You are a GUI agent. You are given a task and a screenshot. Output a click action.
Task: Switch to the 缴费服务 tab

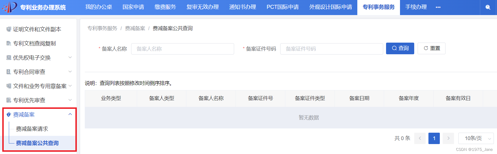tap(165, 7)
